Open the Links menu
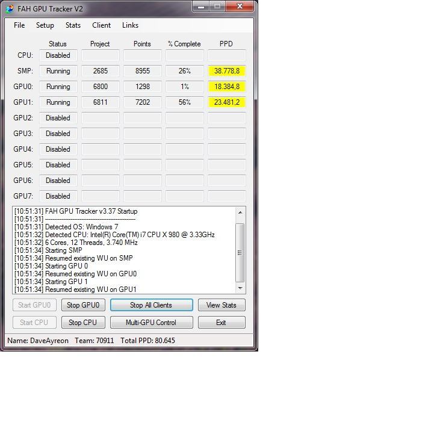This screenshot has width=440, height=437. (130, 25)
